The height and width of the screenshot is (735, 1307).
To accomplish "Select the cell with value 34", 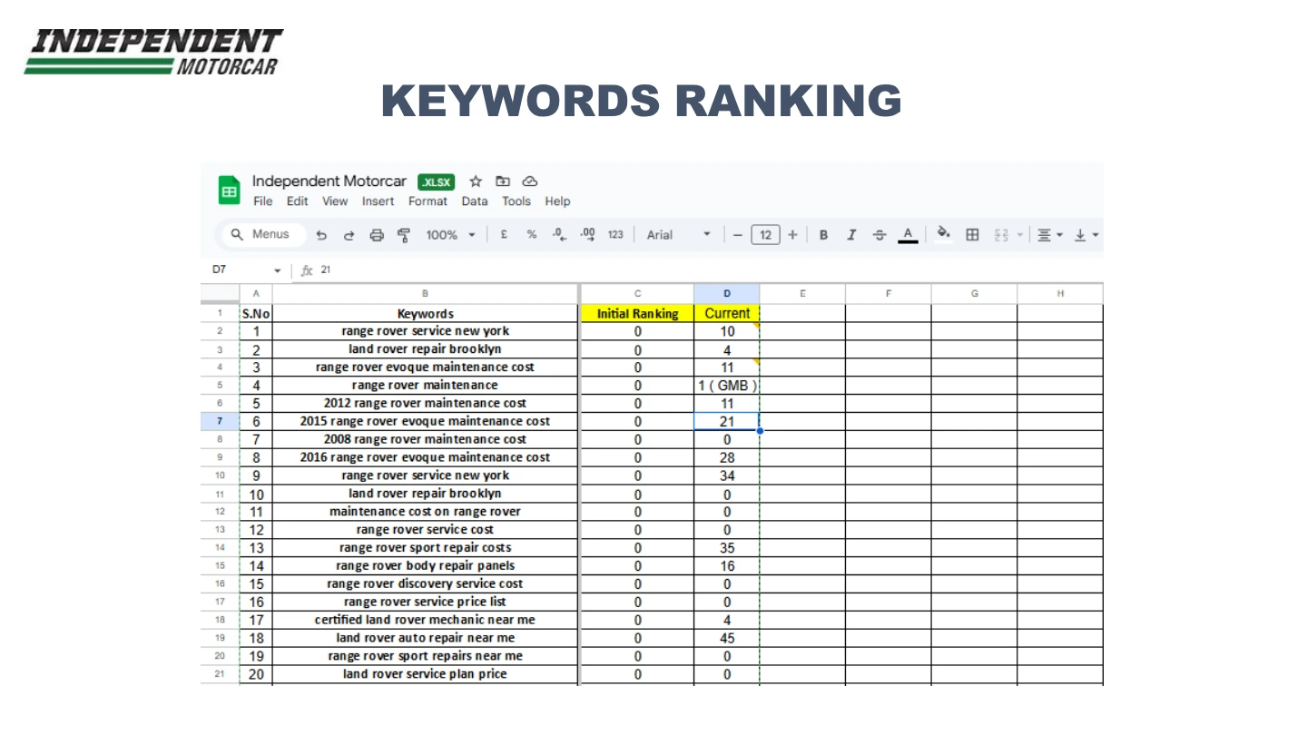I will click(727, 475).
